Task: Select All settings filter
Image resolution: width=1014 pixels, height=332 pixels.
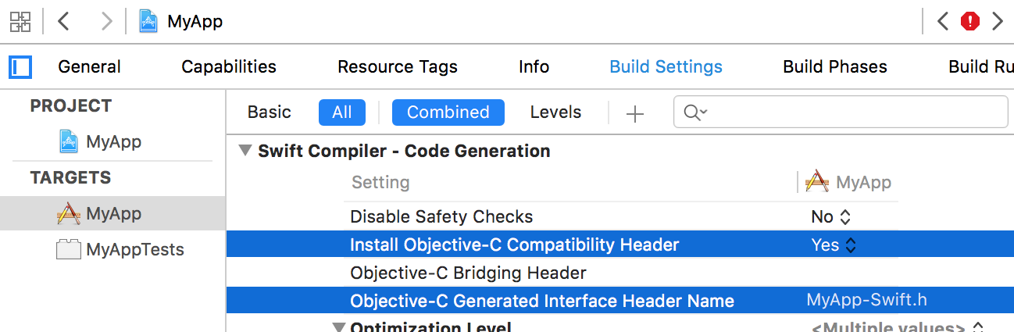Action: (342, 112)
